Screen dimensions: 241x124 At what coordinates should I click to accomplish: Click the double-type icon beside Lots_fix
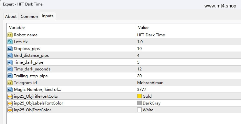click(x=10, y=42)
